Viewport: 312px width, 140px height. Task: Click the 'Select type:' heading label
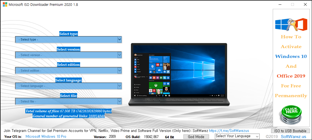[69, 34]
